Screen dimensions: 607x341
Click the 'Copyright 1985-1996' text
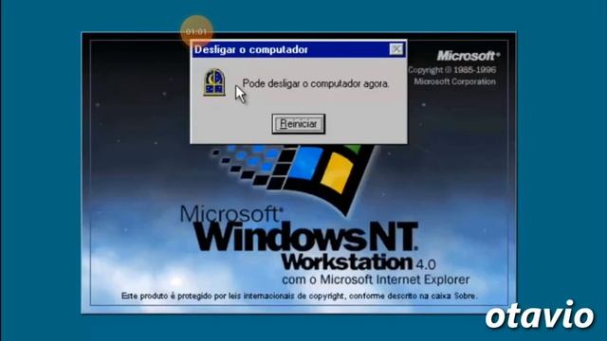coord(451,70)
